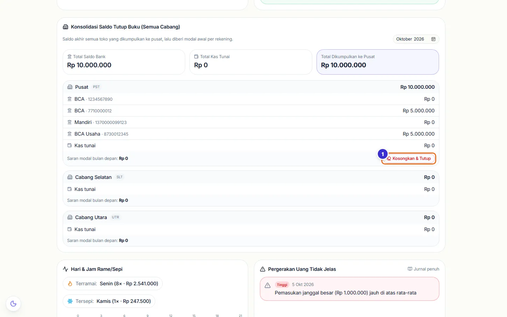Click wallet icon for Pusat Kas tunai
Viewport: 507px width, 317px height.
[x=69, y=145]
